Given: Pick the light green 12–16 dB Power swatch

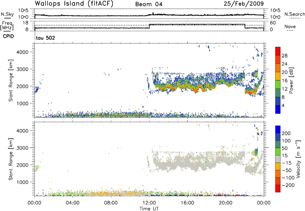Looking at the screenshot, I should (x=278, y=84).
